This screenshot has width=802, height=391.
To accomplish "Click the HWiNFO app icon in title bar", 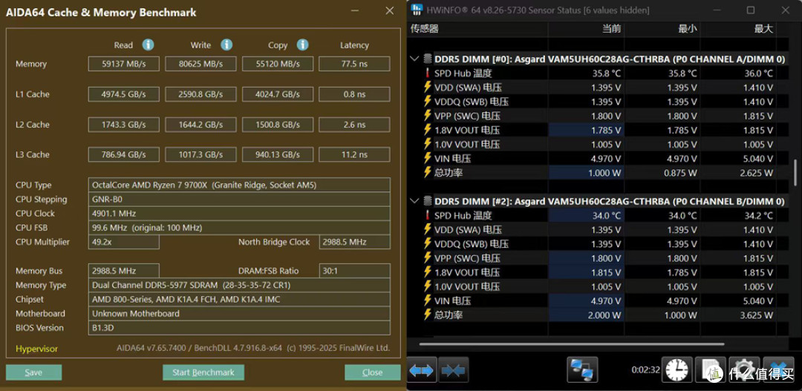I will click(417, 10).
